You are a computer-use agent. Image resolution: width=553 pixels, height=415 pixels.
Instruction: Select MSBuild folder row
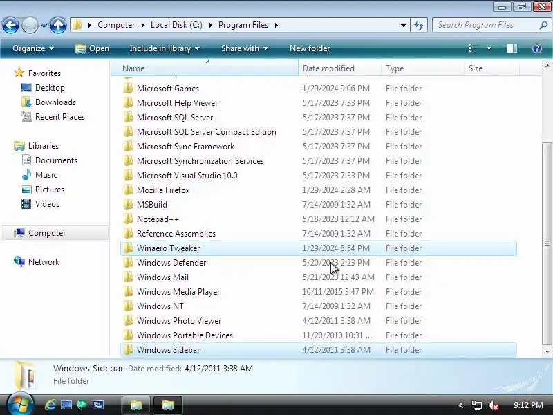point(319,204)
